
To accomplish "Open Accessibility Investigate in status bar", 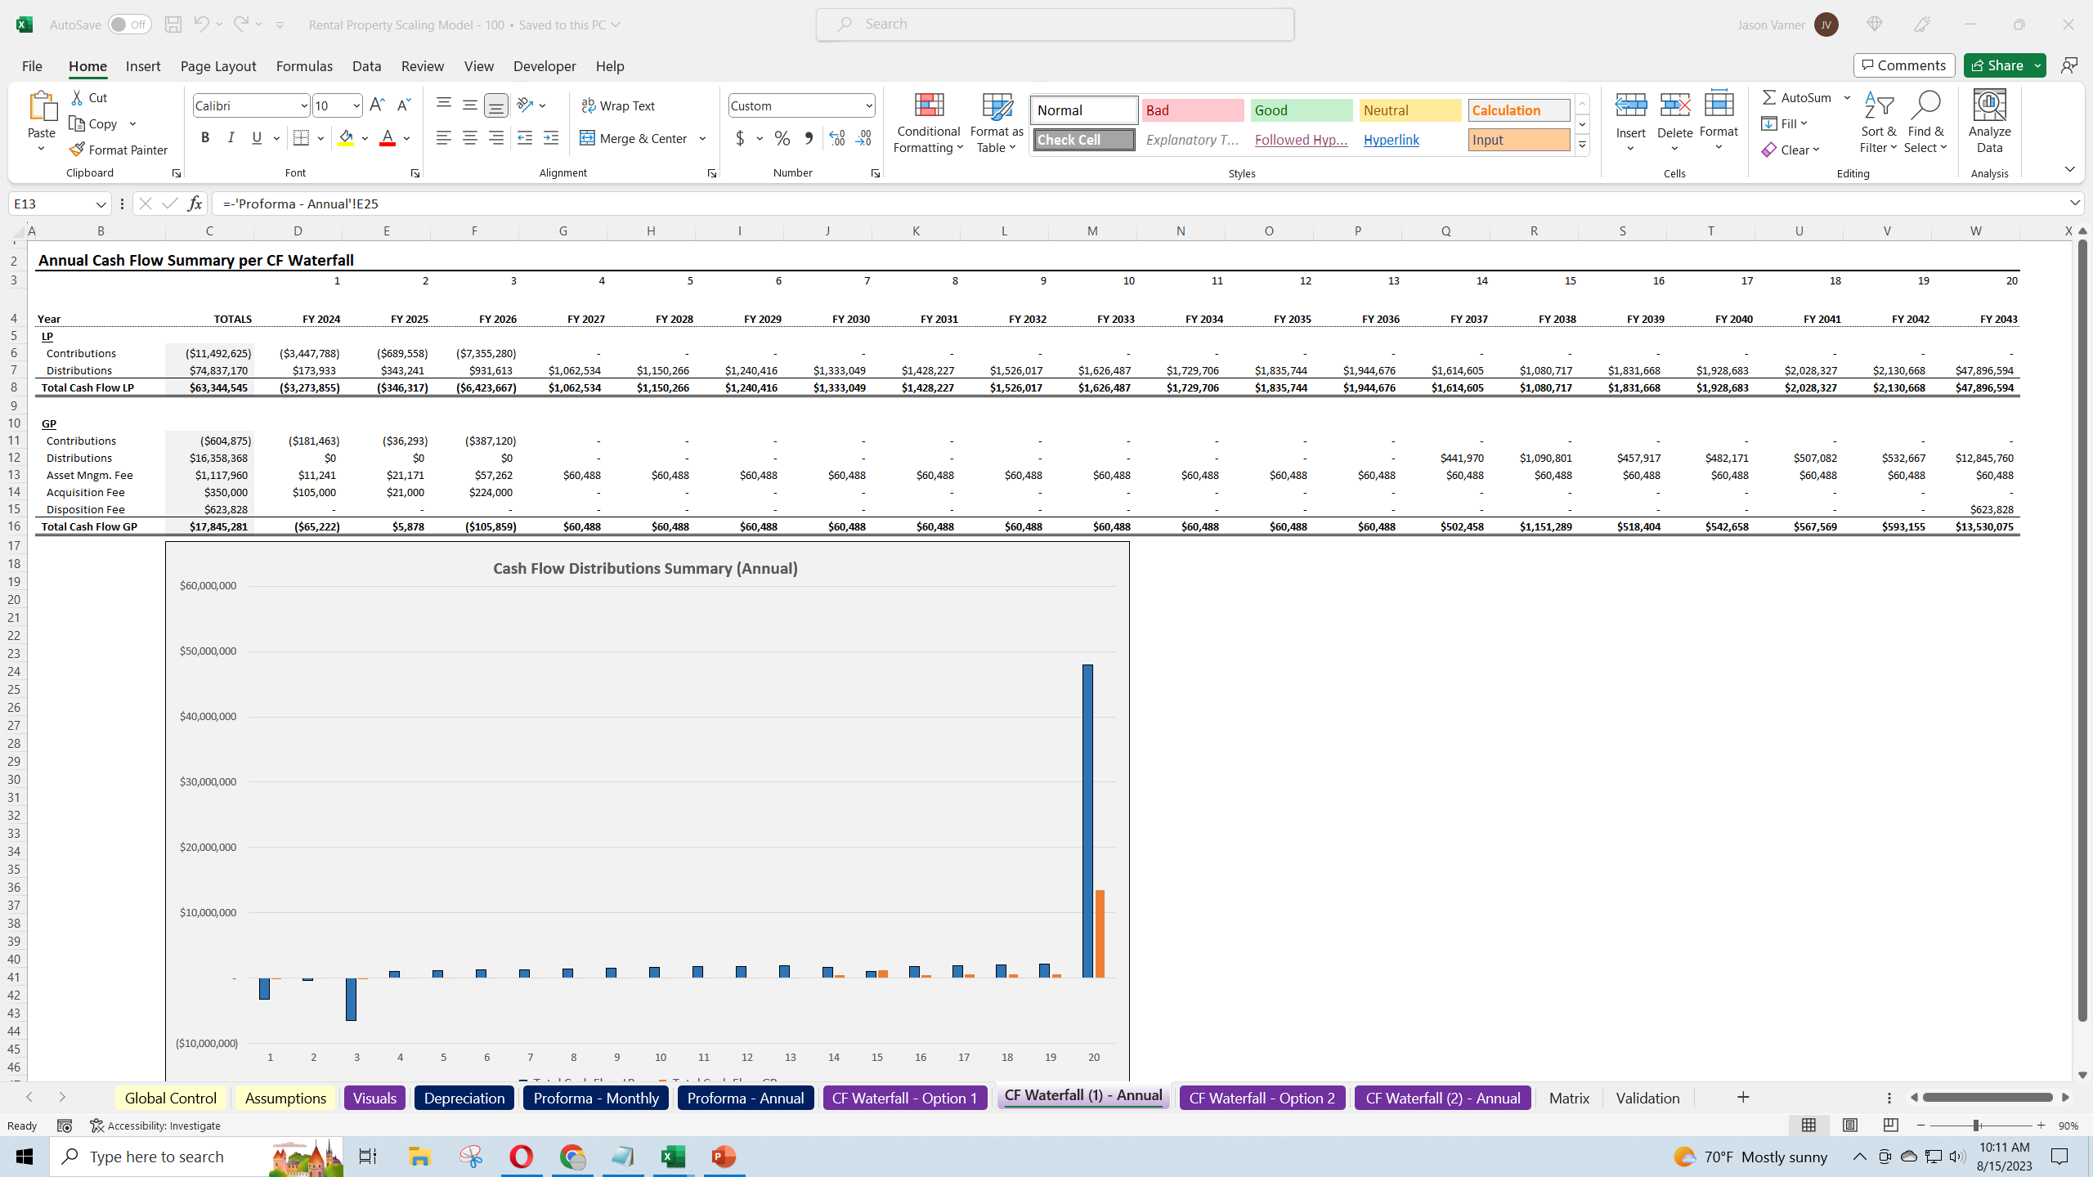I will tap(155, 1126).
